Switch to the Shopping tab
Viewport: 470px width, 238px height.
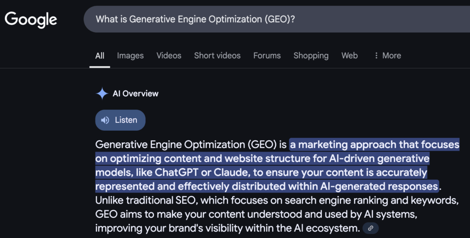tap(311, 55)
